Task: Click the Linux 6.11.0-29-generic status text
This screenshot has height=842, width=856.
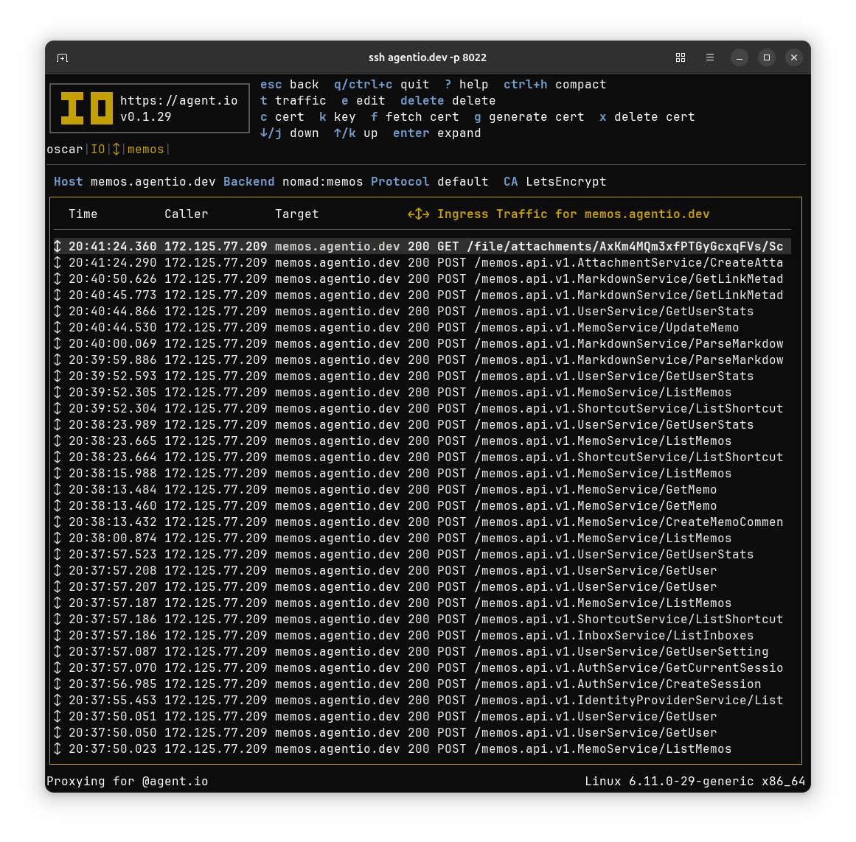Action: click(x=695, y=782)
